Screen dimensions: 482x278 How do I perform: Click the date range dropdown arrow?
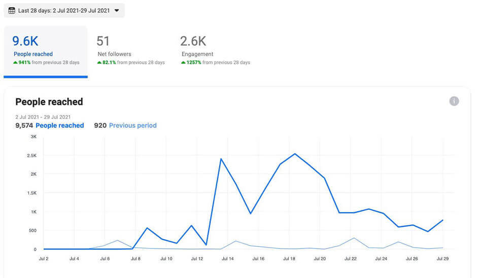(117, 11)
